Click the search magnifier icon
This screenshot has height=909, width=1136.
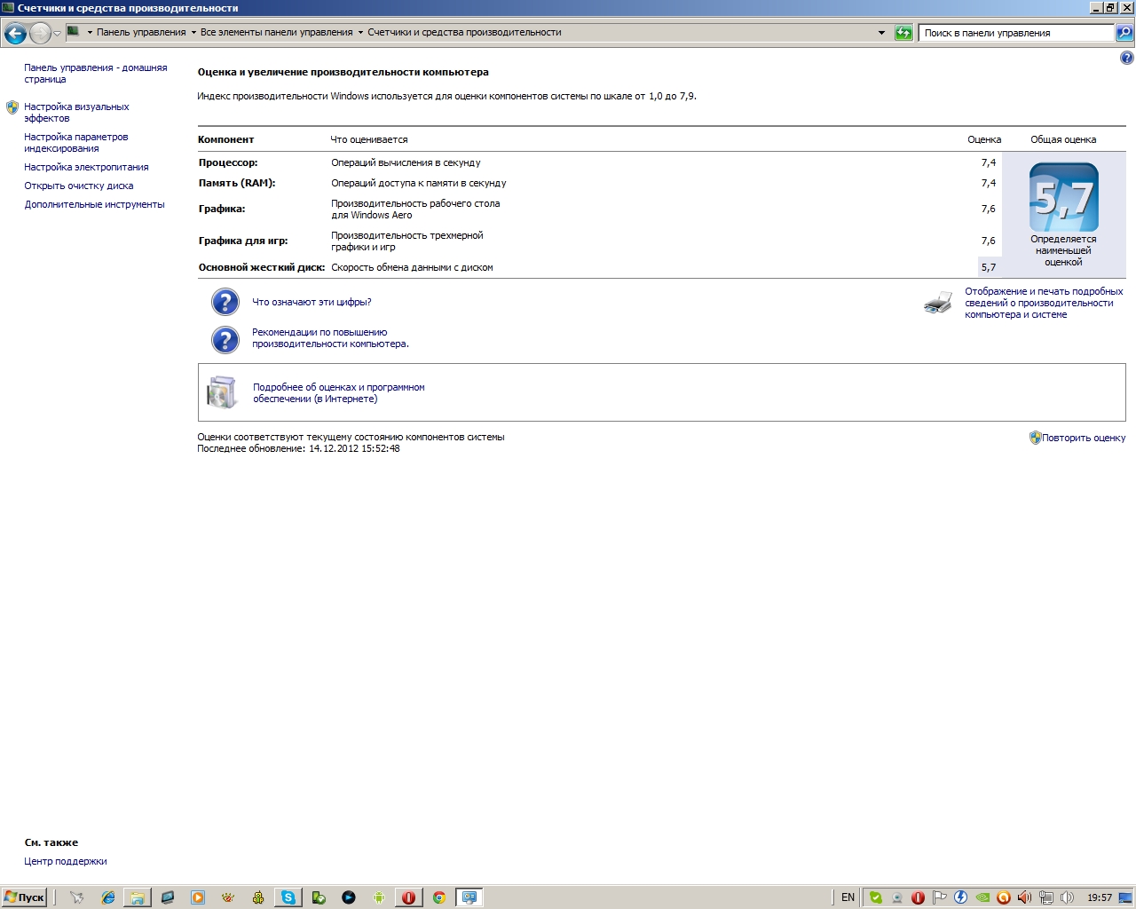(x=1124, y=33)
